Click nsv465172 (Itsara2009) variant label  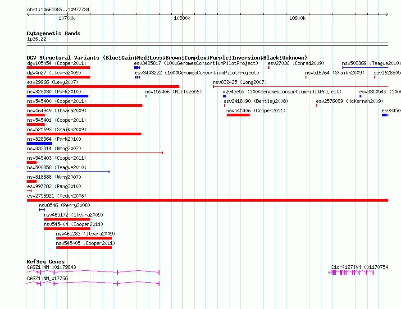(x=73, y=215)
